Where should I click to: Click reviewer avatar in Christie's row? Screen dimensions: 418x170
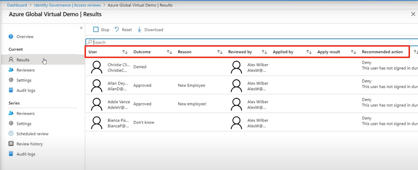click(x=236, y=67)
